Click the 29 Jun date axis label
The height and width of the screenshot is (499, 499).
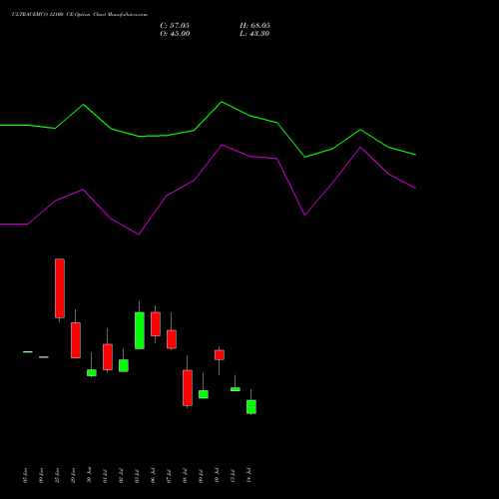point(73,476)
